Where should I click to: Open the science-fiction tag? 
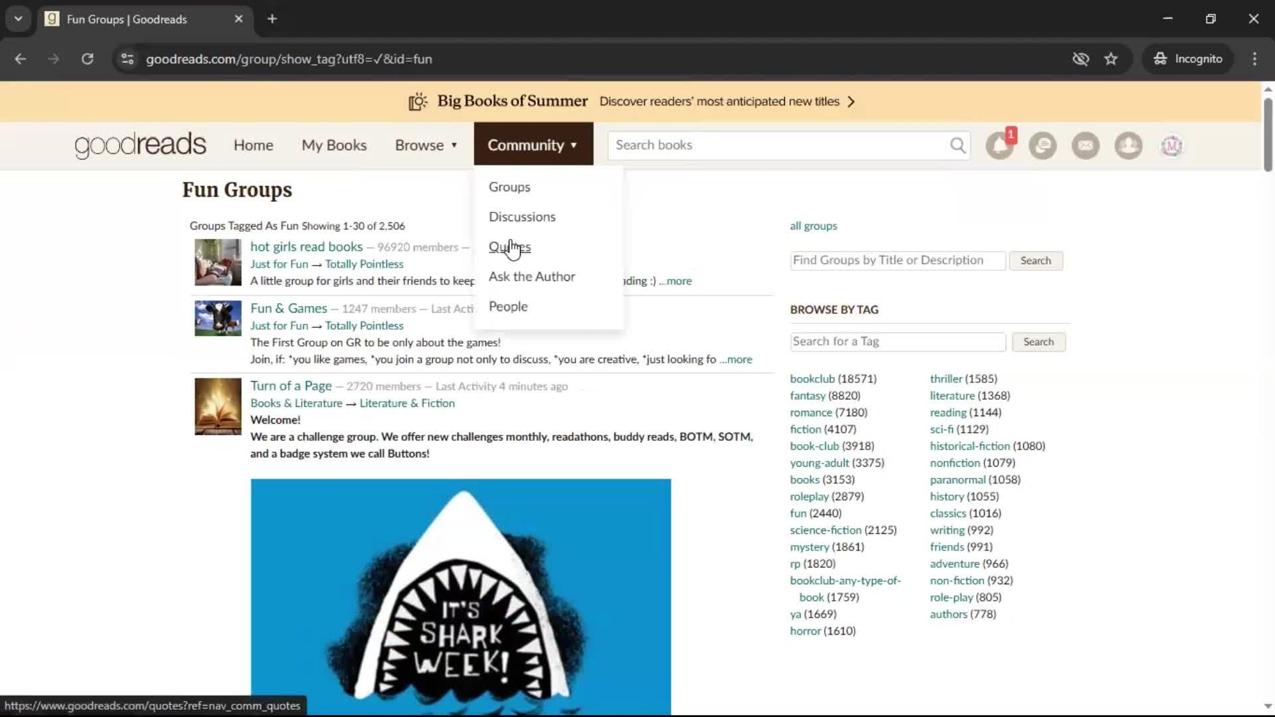click(x=825, y=530)
